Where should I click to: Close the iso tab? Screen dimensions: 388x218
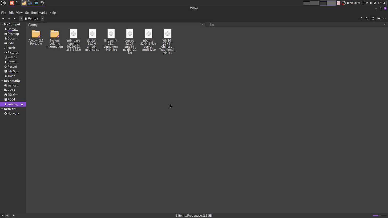pyautogui.click(x=385, y=24)
